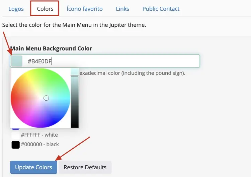Go to the Links tab
The image size is (251, 177).
[x=122, y=9]
